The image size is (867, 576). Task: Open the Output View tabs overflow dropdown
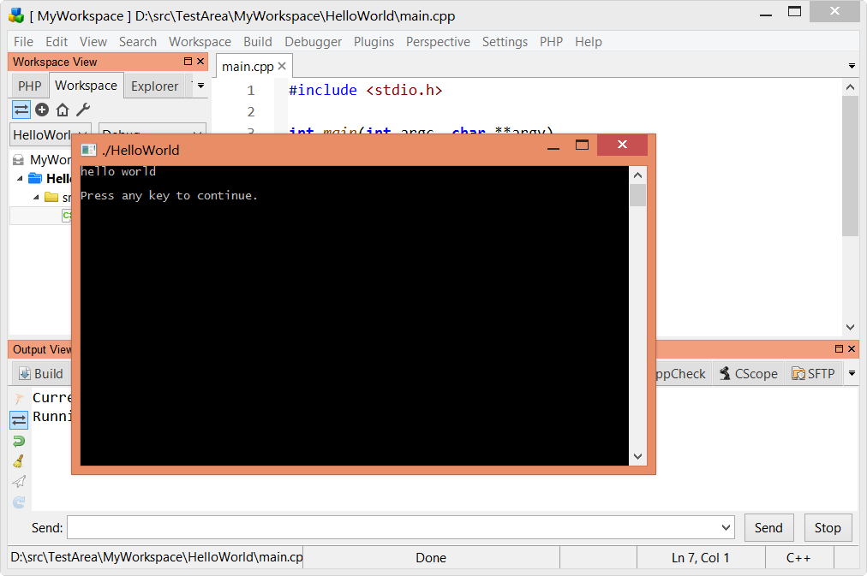pos(852,373)
